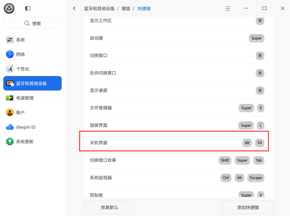Click the 快捷键 breadcrumb
Screen dimensions: 290x216
tap(144, 9)
